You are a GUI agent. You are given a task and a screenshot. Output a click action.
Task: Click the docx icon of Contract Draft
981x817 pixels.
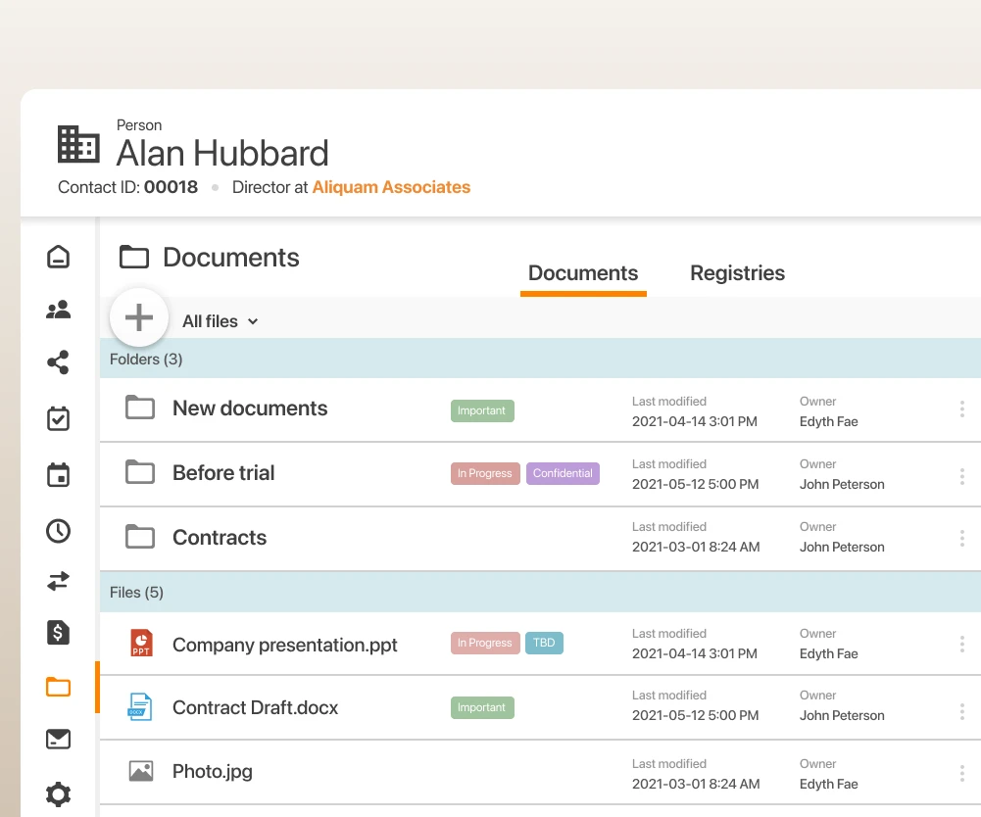click(140, 707)
